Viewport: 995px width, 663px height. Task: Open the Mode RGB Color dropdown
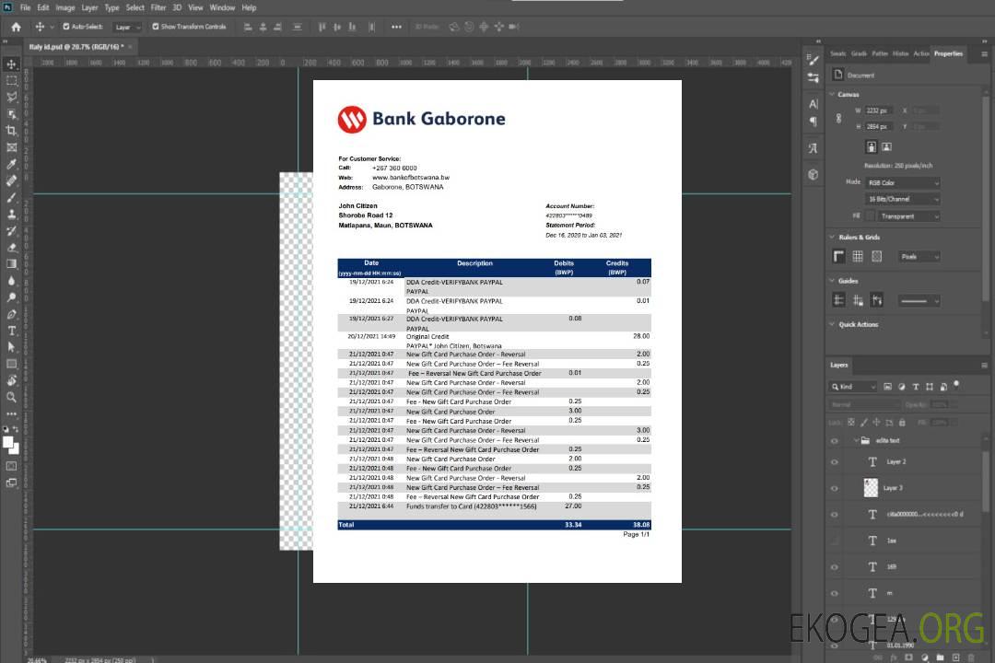coord(903,182)
